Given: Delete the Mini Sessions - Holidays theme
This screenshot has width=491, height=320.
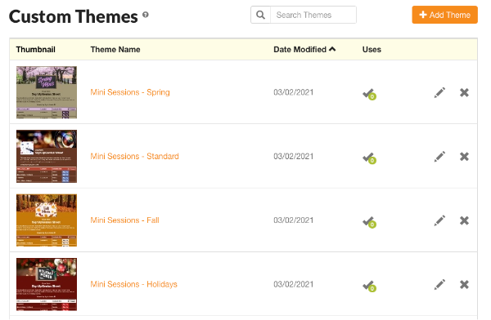Looking at the screenshot, I should [x=464, y=284].
